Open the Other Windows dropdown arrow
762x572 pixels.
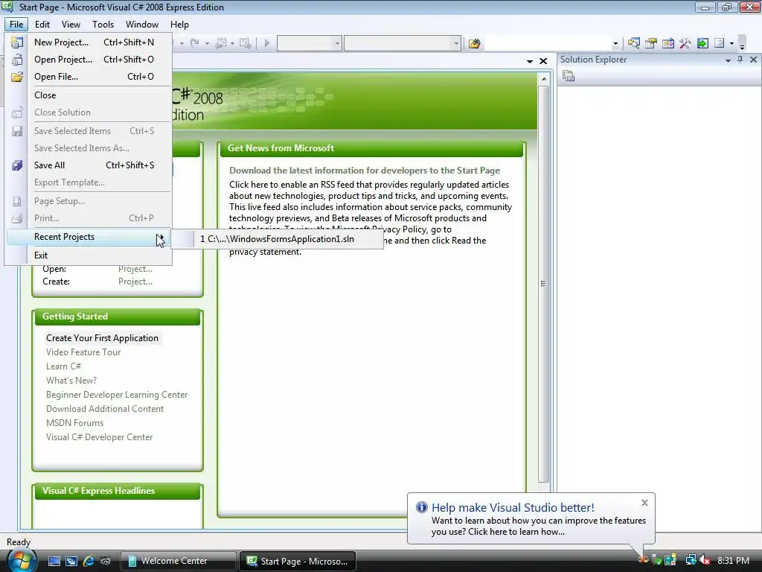[x=731, y=43]
